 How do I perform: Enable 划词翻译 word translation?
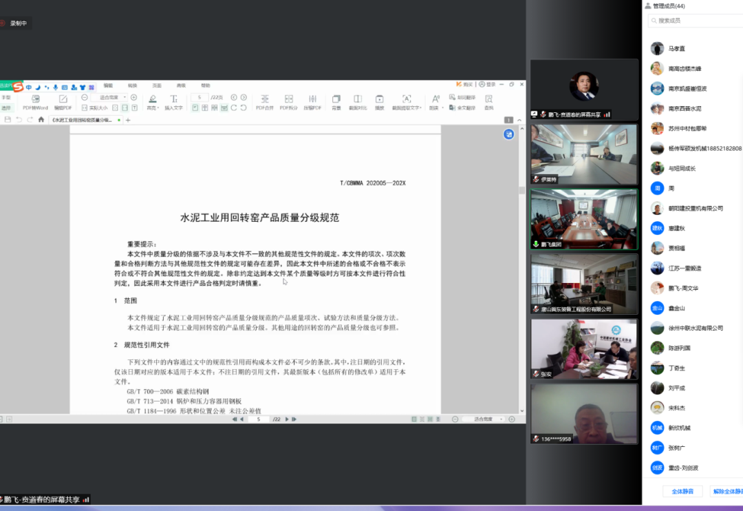coord(462,97)
